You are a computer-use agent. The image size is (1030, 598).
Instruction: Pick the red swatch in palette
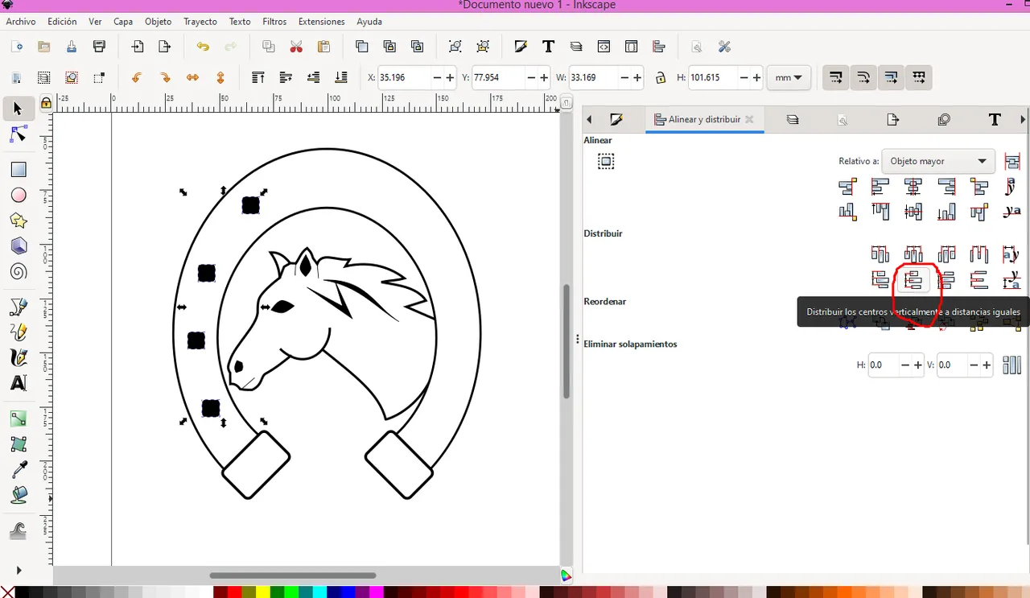coord(234,592)
